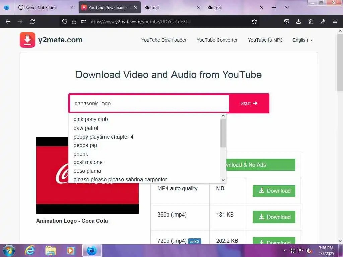Open the site permissions icon in address bar
Screen dimensions: 343x257
coord(83,21)
